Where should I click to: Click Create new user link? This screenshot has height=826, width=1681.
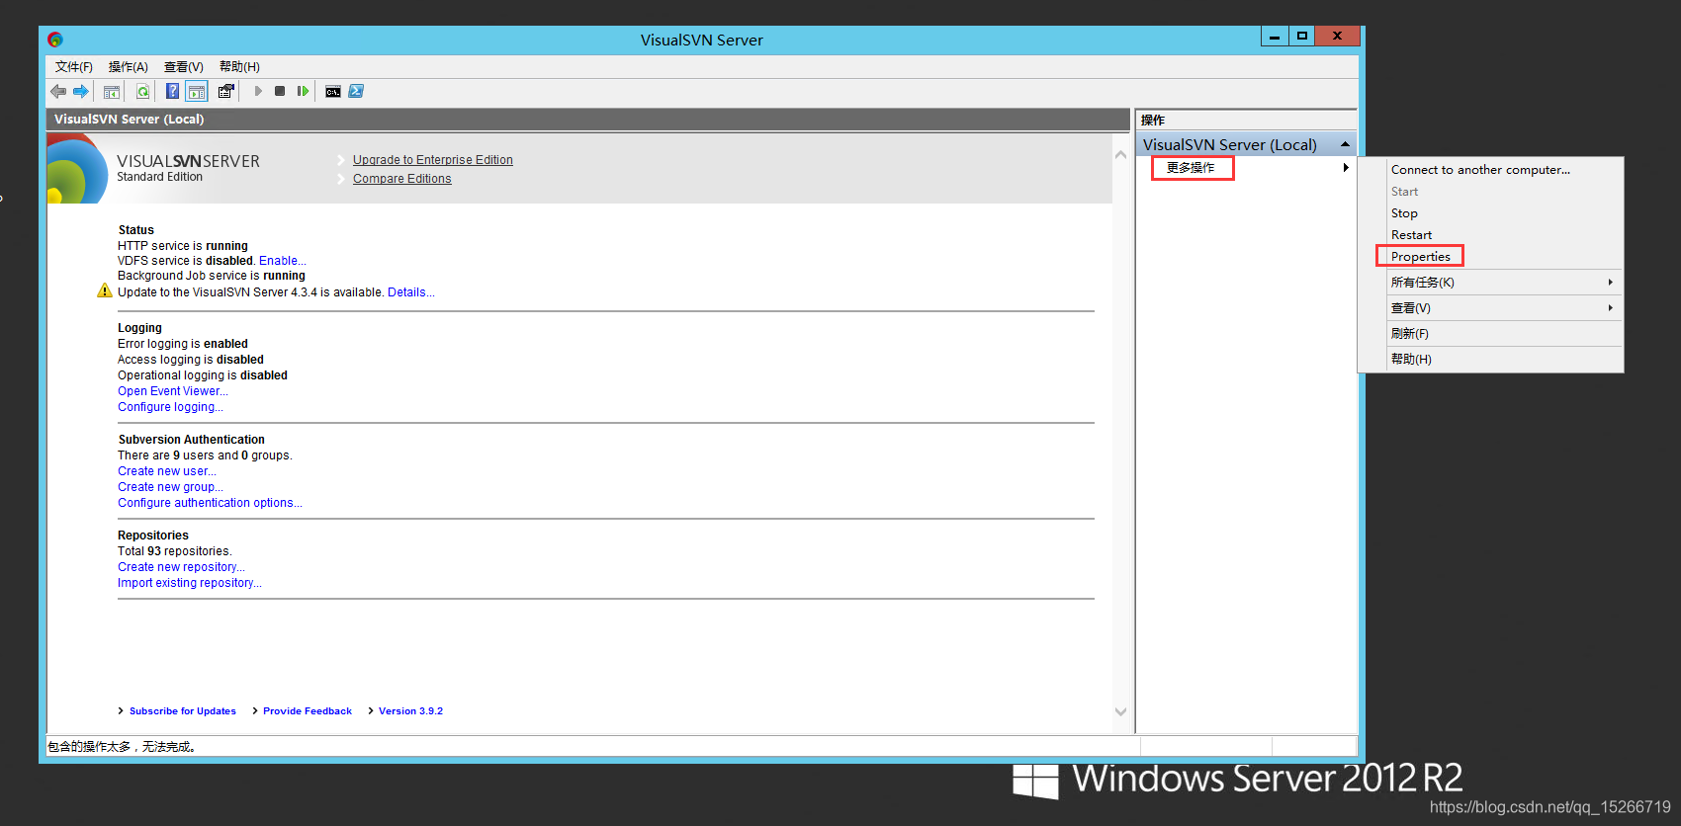point(167,471)
